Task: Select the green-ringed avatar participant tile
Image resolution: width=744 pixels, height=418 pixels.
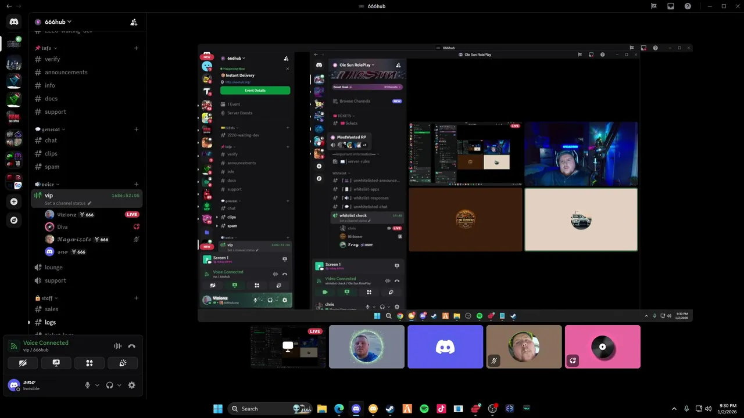Action: point(367,347)
